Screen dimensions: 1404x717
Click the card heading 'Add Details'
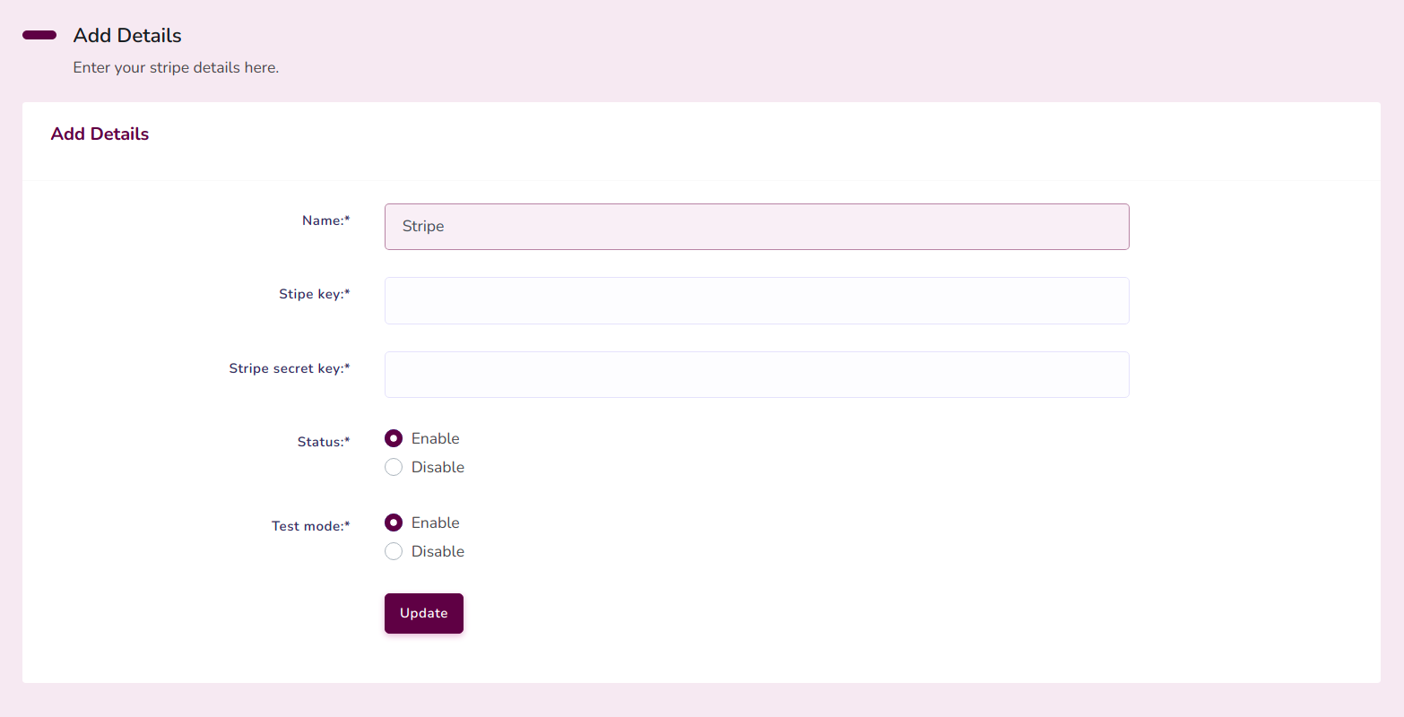[100, 134]
